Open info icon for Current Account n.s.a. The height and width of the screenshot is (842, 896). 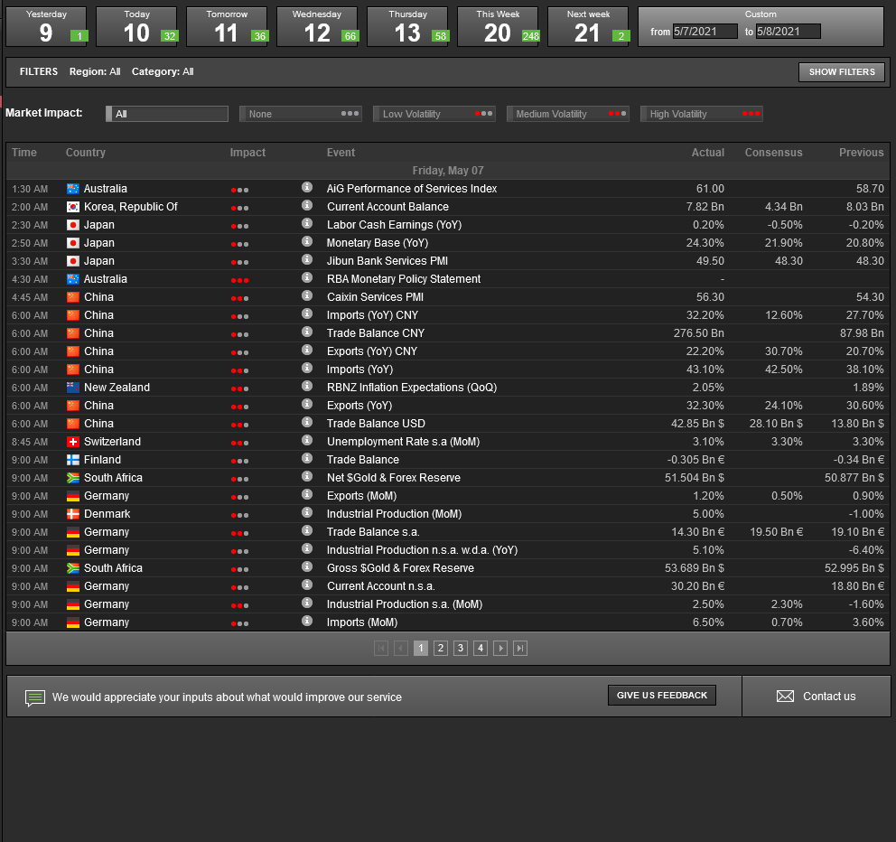point(307,585)
